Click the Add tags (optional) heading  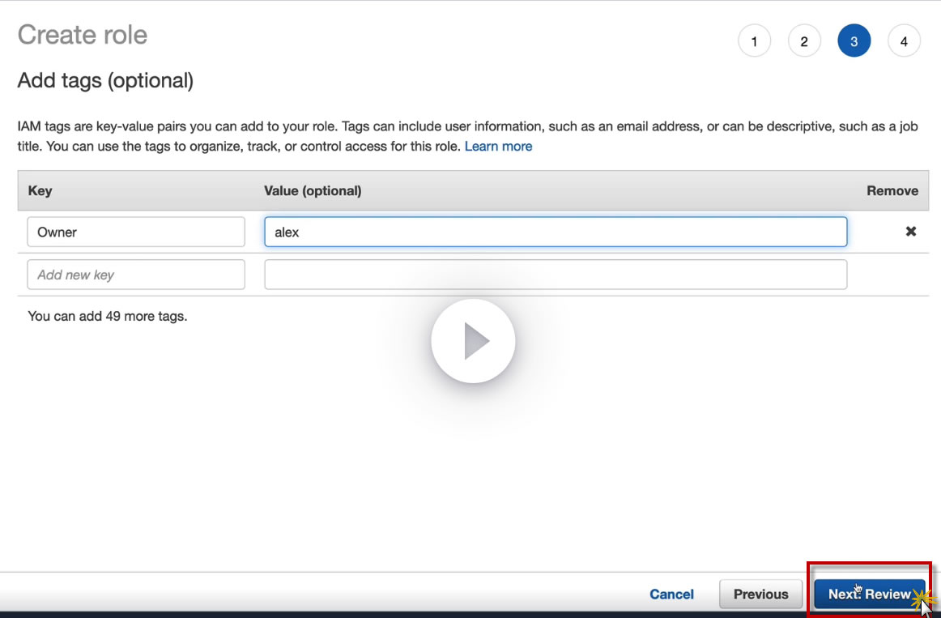(x=105, y=81)
